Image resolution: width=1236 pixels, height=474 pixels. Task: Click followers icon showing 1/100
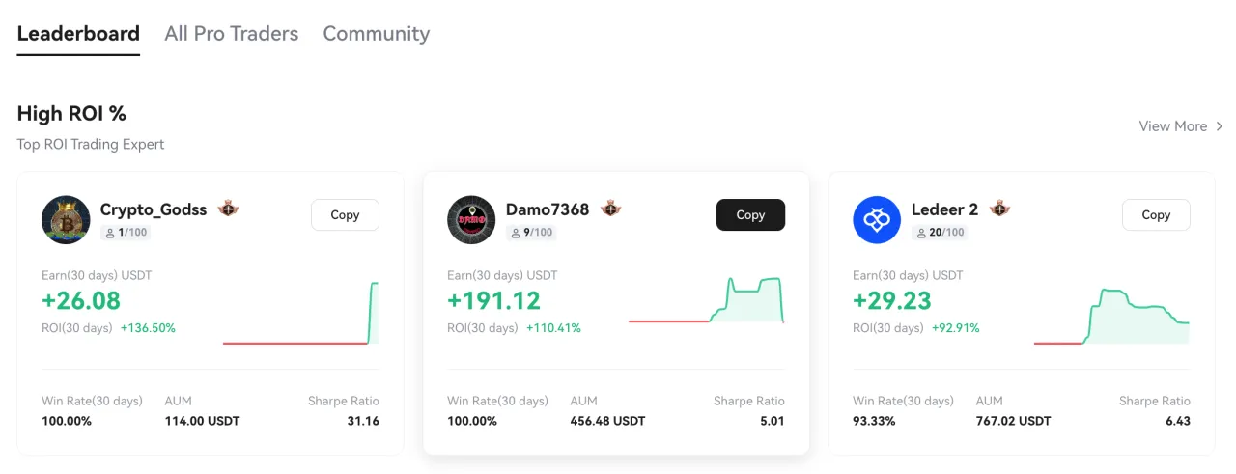[110, 233]
